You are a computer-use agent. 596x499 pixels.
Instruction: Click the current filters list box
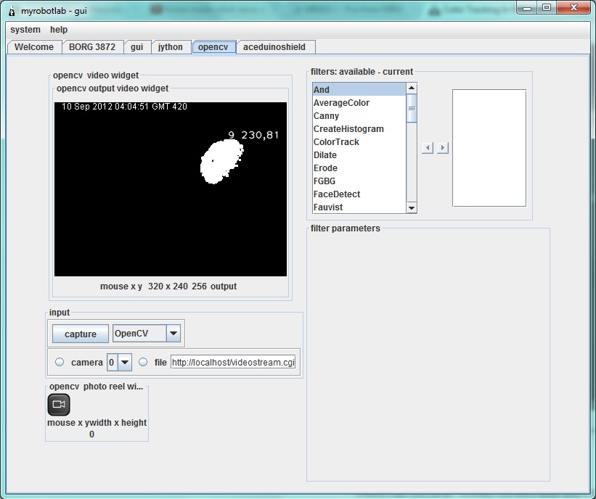pos(489,148)
